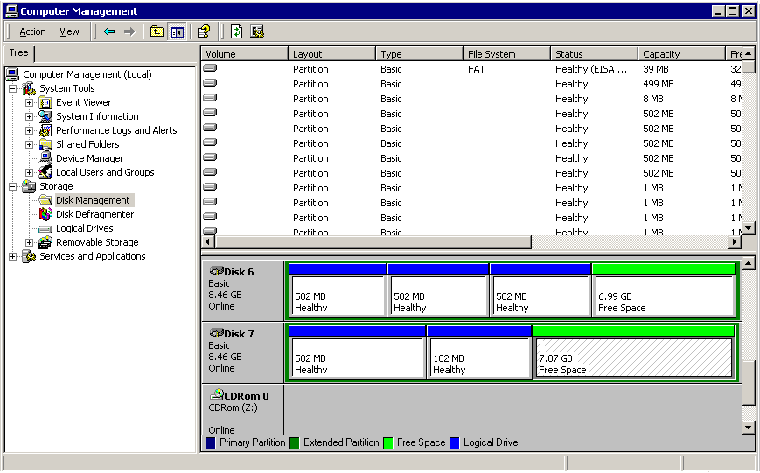Collapse the System Tools branch

[x=13, y=88]
